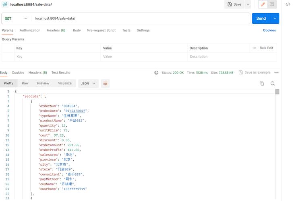The width and height of the screenshot is (294, 201).
Task: Select the Raw response view
Action: coord(25,83)
